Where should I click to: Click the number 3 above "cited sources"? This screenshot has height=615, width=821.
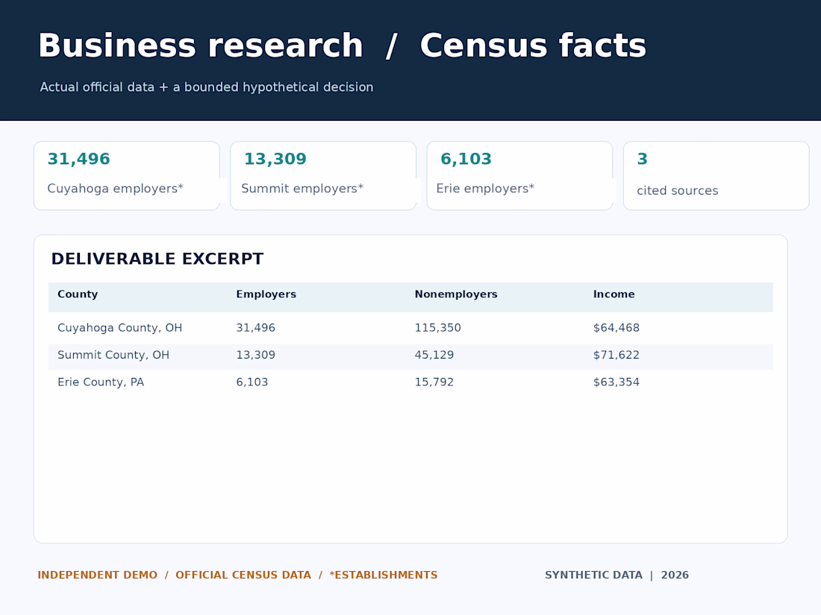(643, 159)
